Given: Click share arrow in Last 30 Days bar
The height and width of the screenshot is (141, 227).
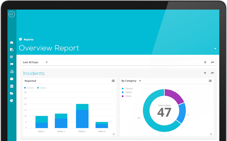Looking at the screenshot, I should pos(212,62).
